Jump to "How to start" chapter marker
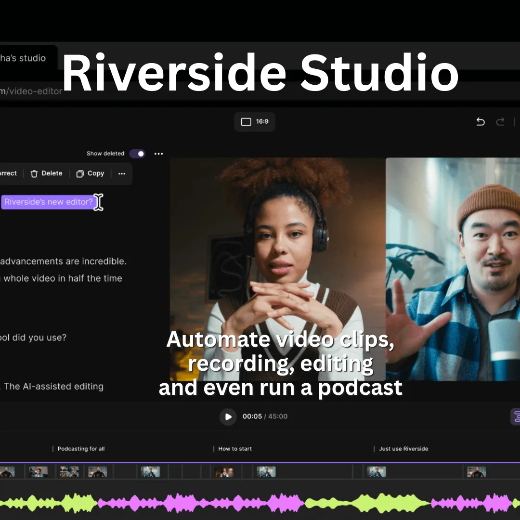The width and height of the screenshot is (520, 520). tap(235, 449)
